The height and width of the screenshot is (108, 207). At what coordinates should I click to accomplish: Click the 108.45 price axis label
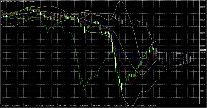[203, 59]
